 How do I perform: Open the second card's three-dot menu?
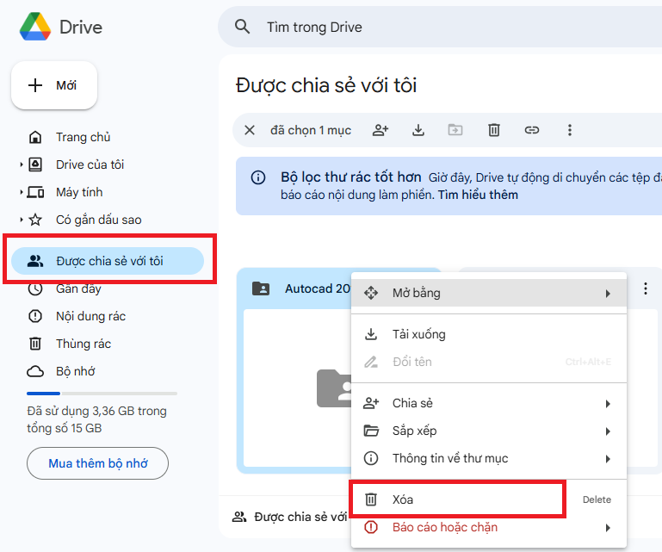point(645,288)
